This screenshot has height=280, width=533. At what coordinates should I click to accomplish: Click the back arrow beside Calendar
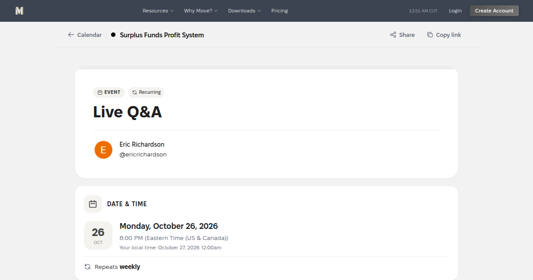tap(71, 35)
